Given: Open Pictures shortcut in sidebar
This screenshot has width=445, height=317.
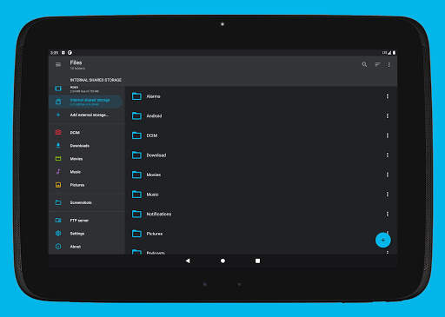Looking at the screenshot, I should click(86, 185).
